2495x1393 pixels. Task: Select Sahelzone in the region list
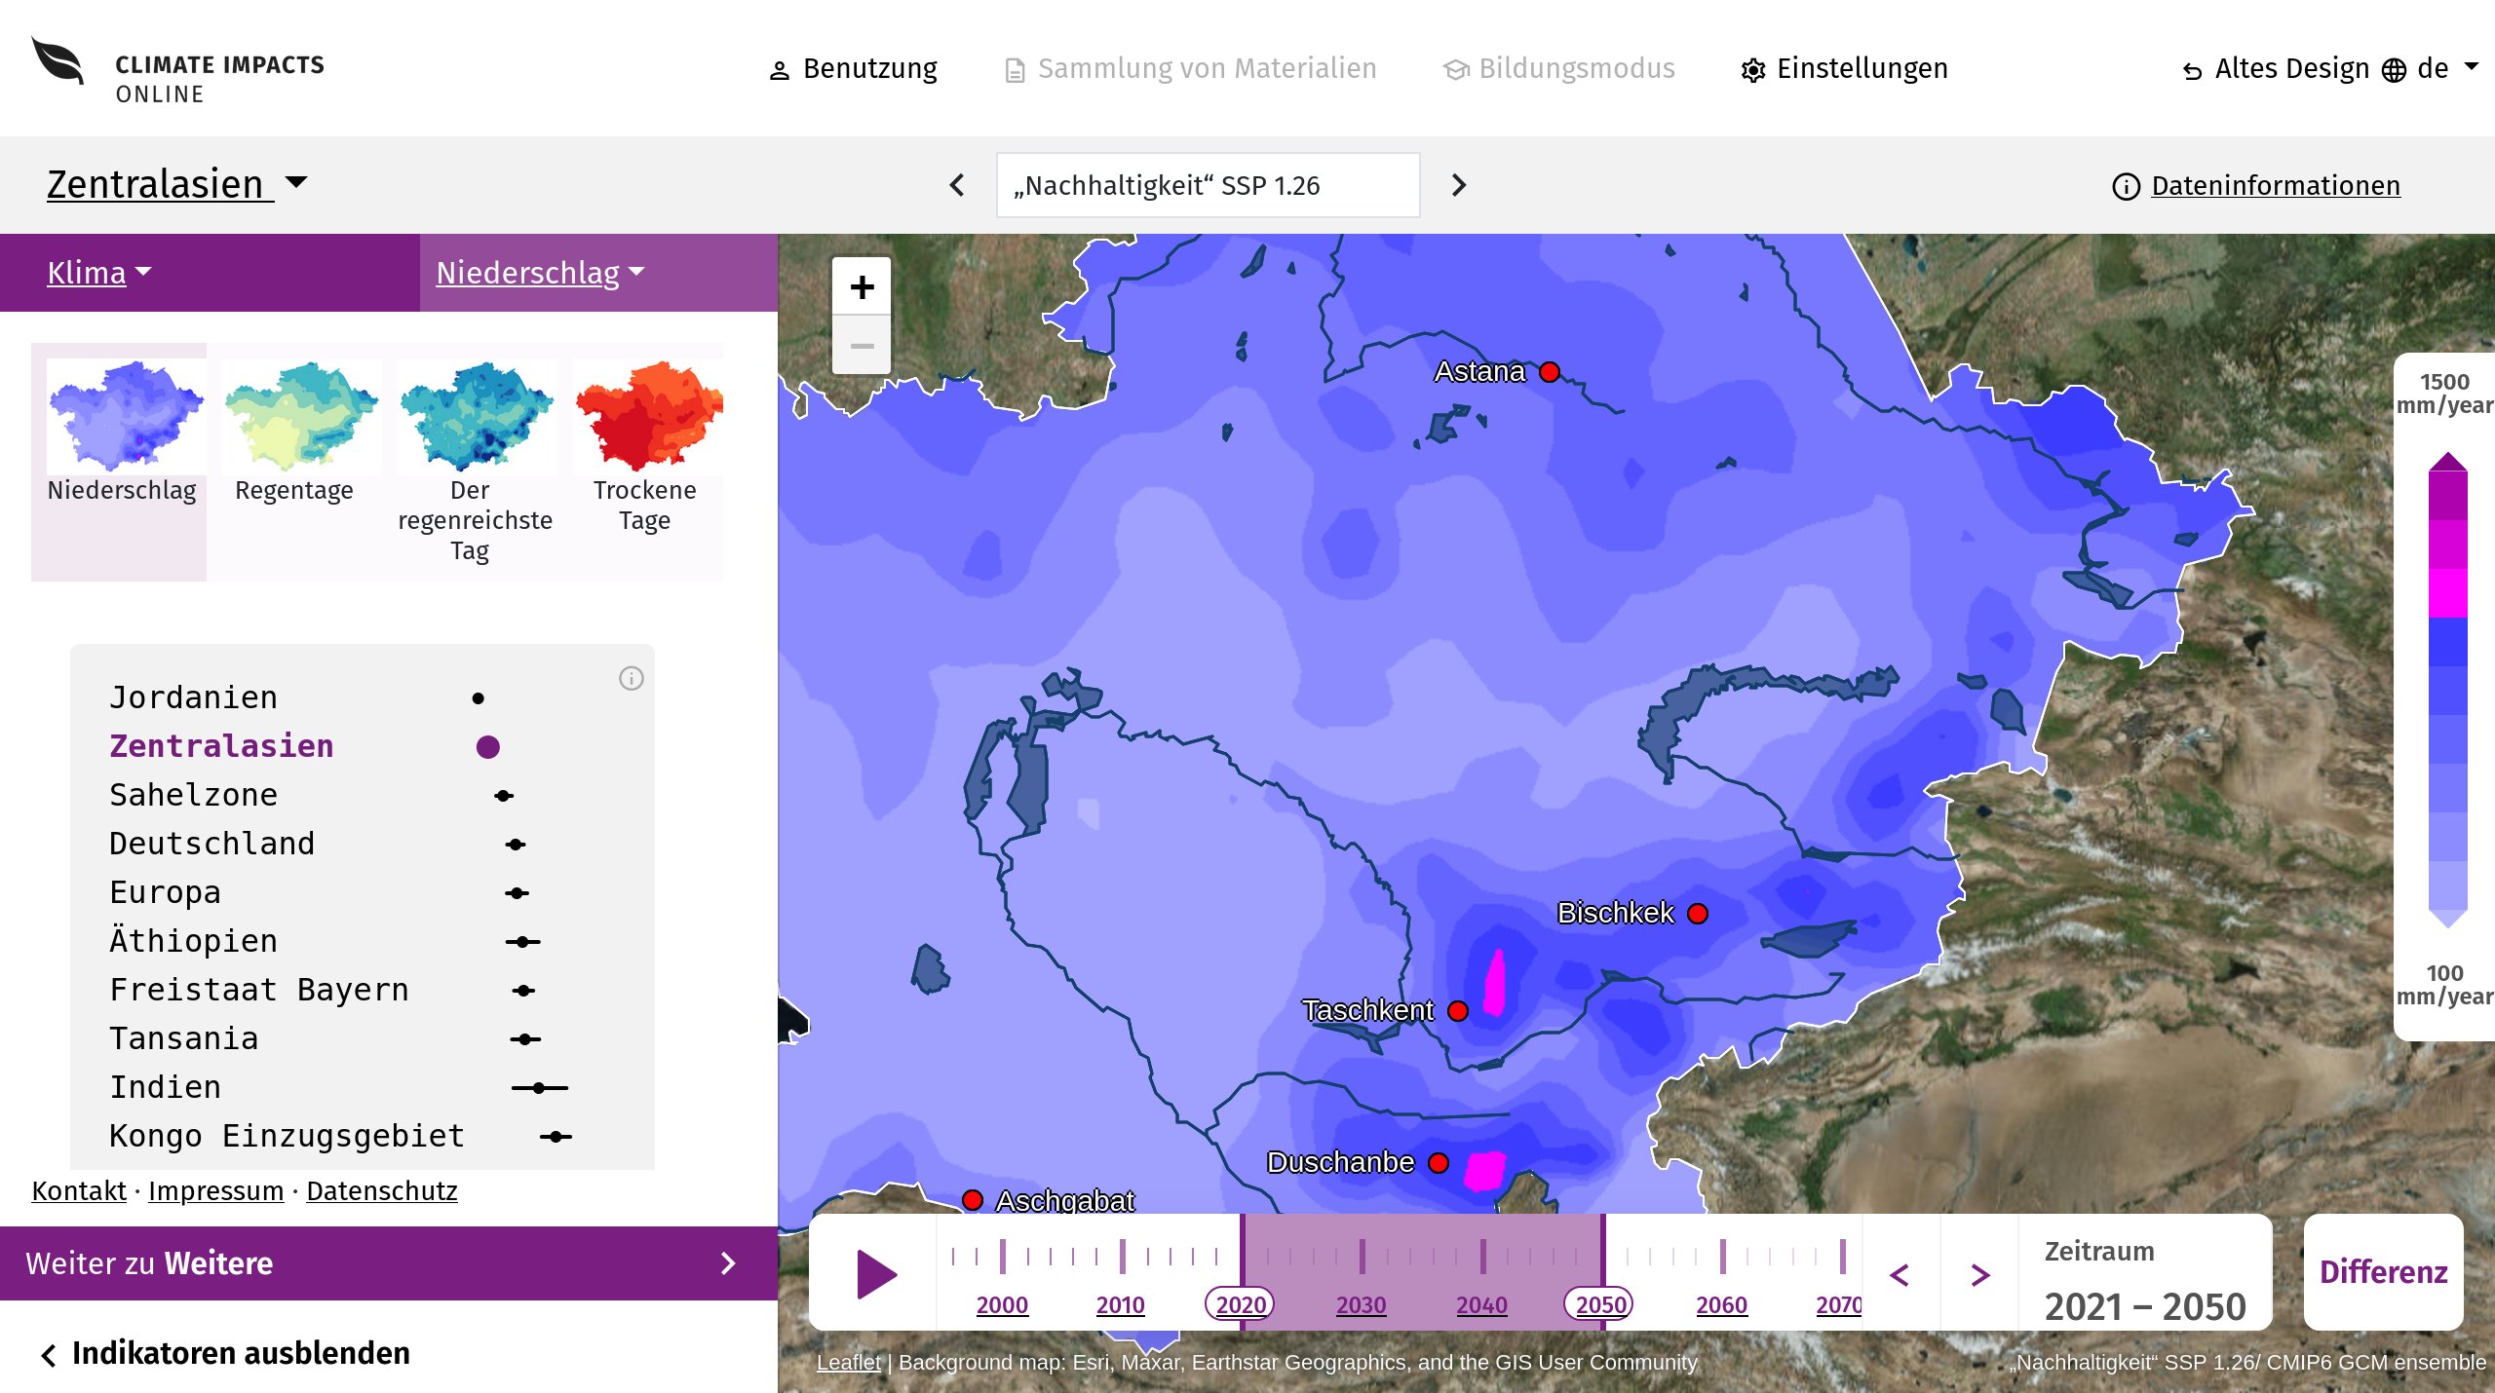(x=193, y=795)
